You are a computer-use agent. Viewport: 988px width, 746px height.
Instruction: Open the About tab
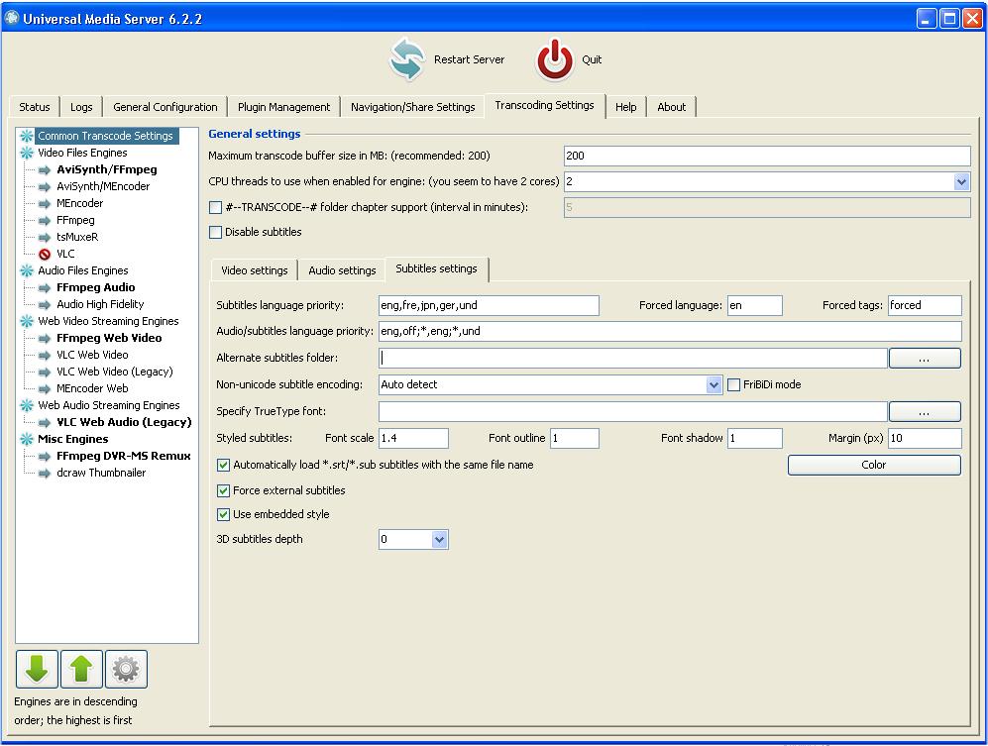point(672,107)
